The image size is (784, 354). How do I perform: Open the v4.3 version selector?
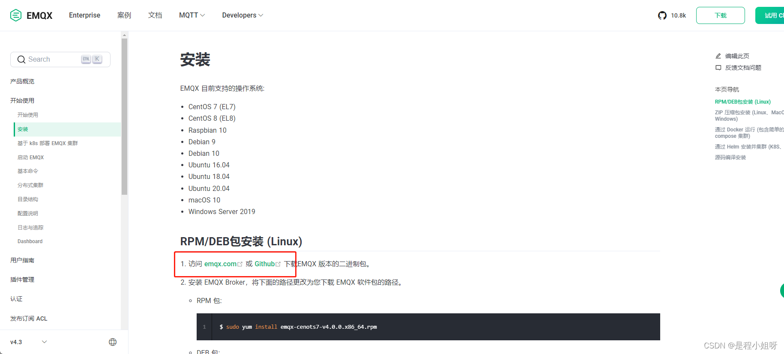(x=29, y=342)
